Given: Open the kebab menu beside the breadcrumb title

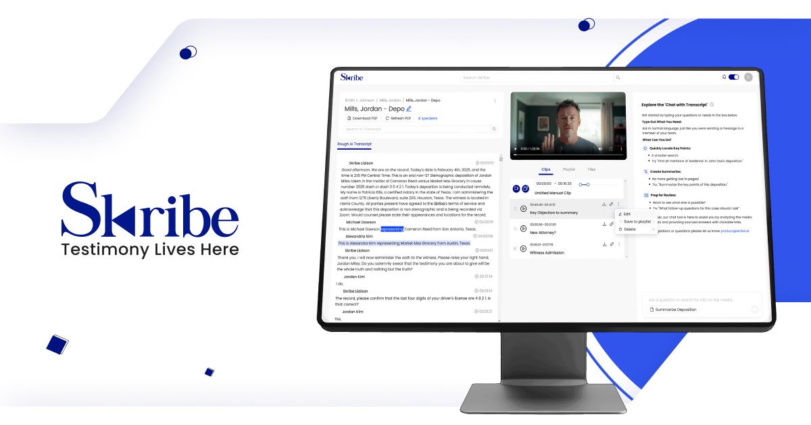Looking at the screenshot, I should (x=495, y=100).
